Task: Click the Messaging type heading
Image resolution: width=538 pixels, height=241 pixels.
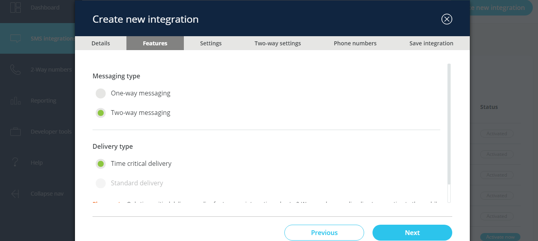Action: pyautogui.click(x=116, y=76)
